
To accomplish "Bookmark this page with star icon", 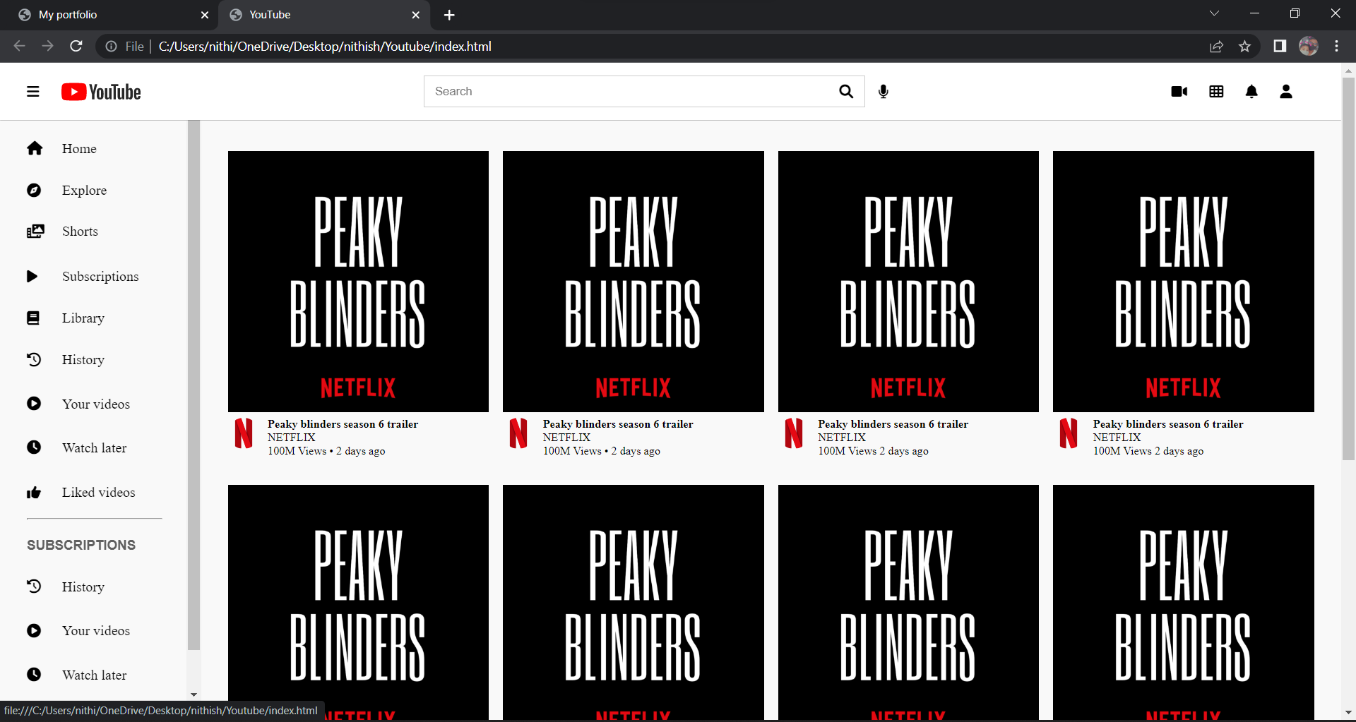I will (x=1244, y=47).
